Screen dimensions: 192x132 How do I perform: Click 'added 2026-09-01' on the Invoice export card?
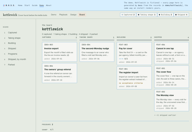click(53, 59)
